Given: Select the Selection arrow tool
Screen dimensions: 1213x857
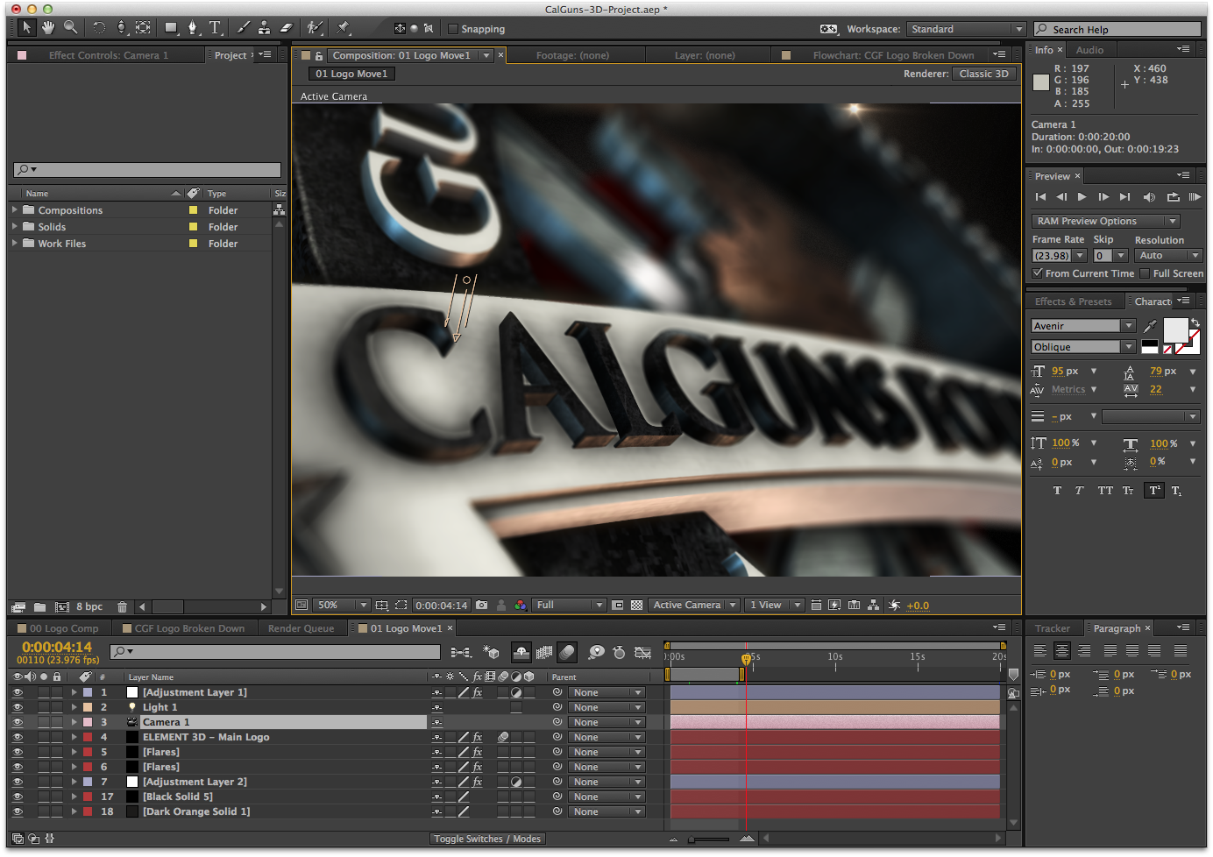Looking at the screenshot, I should [26, 28].
